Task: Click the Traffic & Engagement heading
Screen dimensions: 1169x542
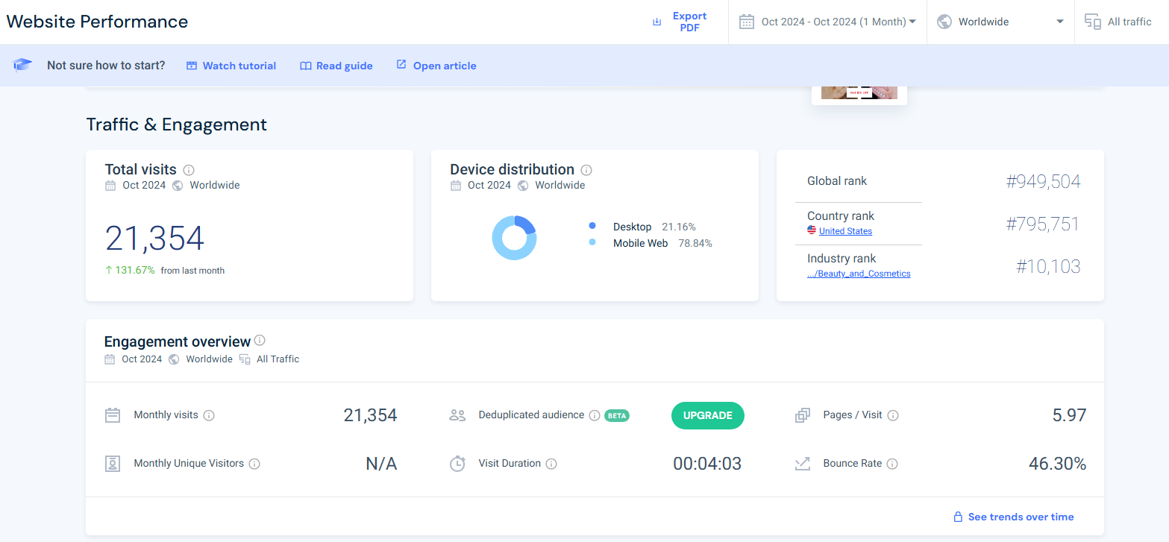Action: point(176,125)
